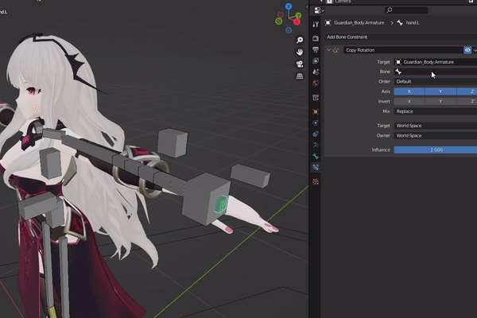The width and height of the screenshot is (477, 318).
Task: Click Guardian_Body.Armature breadcrumb object icon
Action: click(x=328, y=23)
